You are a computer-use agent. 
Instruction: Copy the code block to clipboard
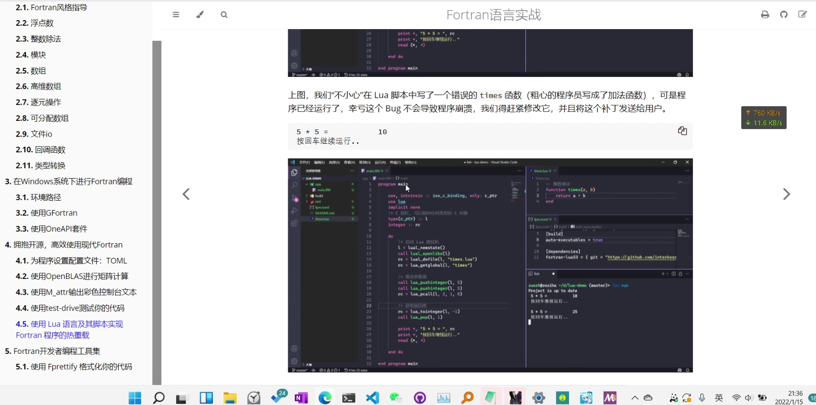pyautogui.click(x=682, y=131)
